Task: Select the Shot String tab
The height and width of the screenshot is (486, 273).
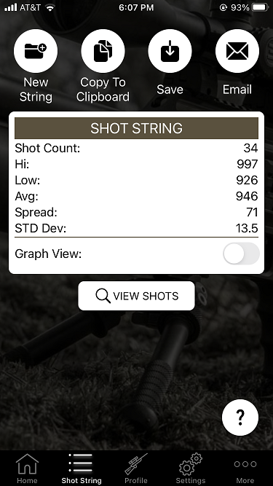Action: pos(82,468)
